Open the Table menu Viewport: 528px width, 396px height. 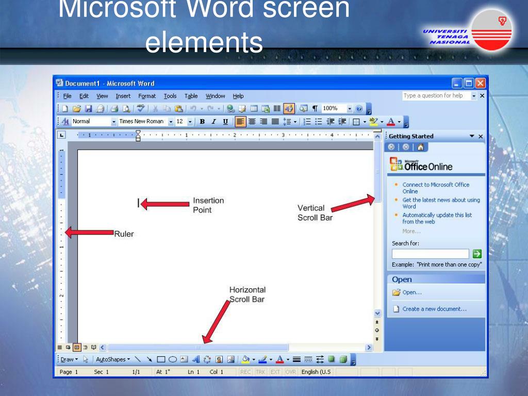(191, 96)
